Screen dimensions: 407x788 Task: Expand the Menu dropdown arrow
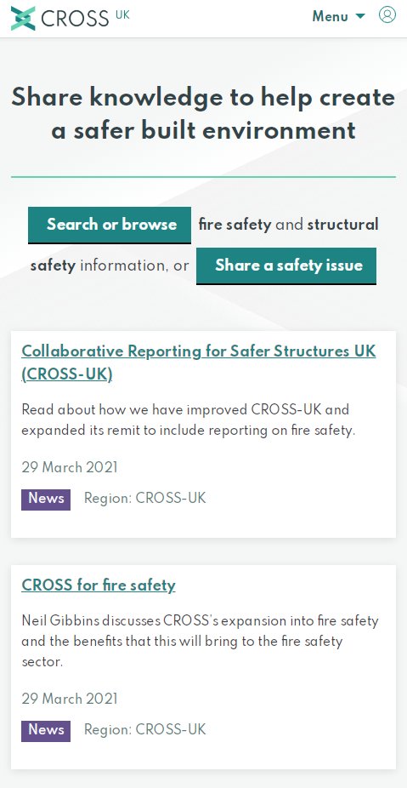pos(359,16)
